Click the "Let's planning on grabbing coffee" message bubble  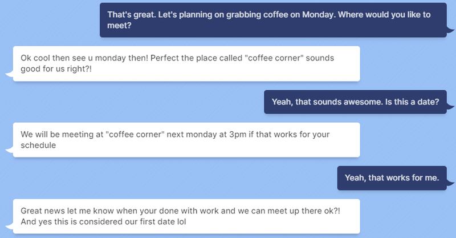click(x=272, y=20)
